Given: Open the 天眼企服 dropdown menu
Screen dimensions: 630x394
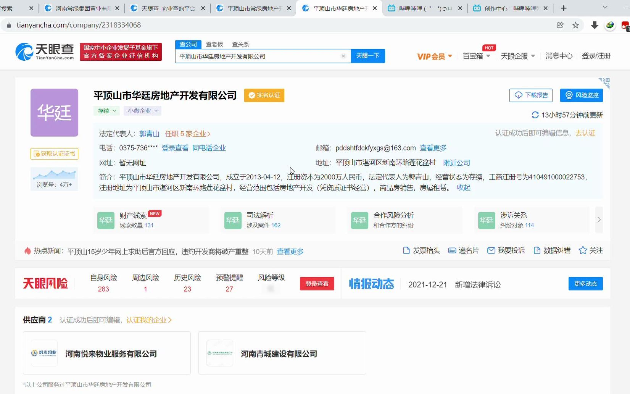Looking at the screenshot, I should 517,56.
